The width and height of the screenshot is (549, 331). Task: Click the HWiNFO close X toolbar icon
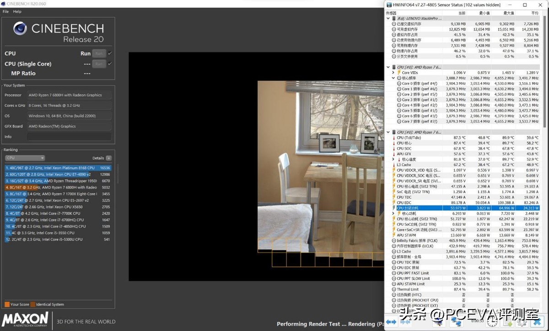pyautogui.click(x=537, y=322)
